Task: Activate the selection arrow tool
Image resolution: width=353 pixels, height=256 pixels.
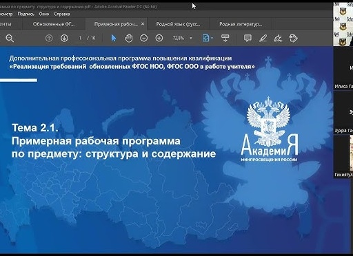Action: click(114, 38)
